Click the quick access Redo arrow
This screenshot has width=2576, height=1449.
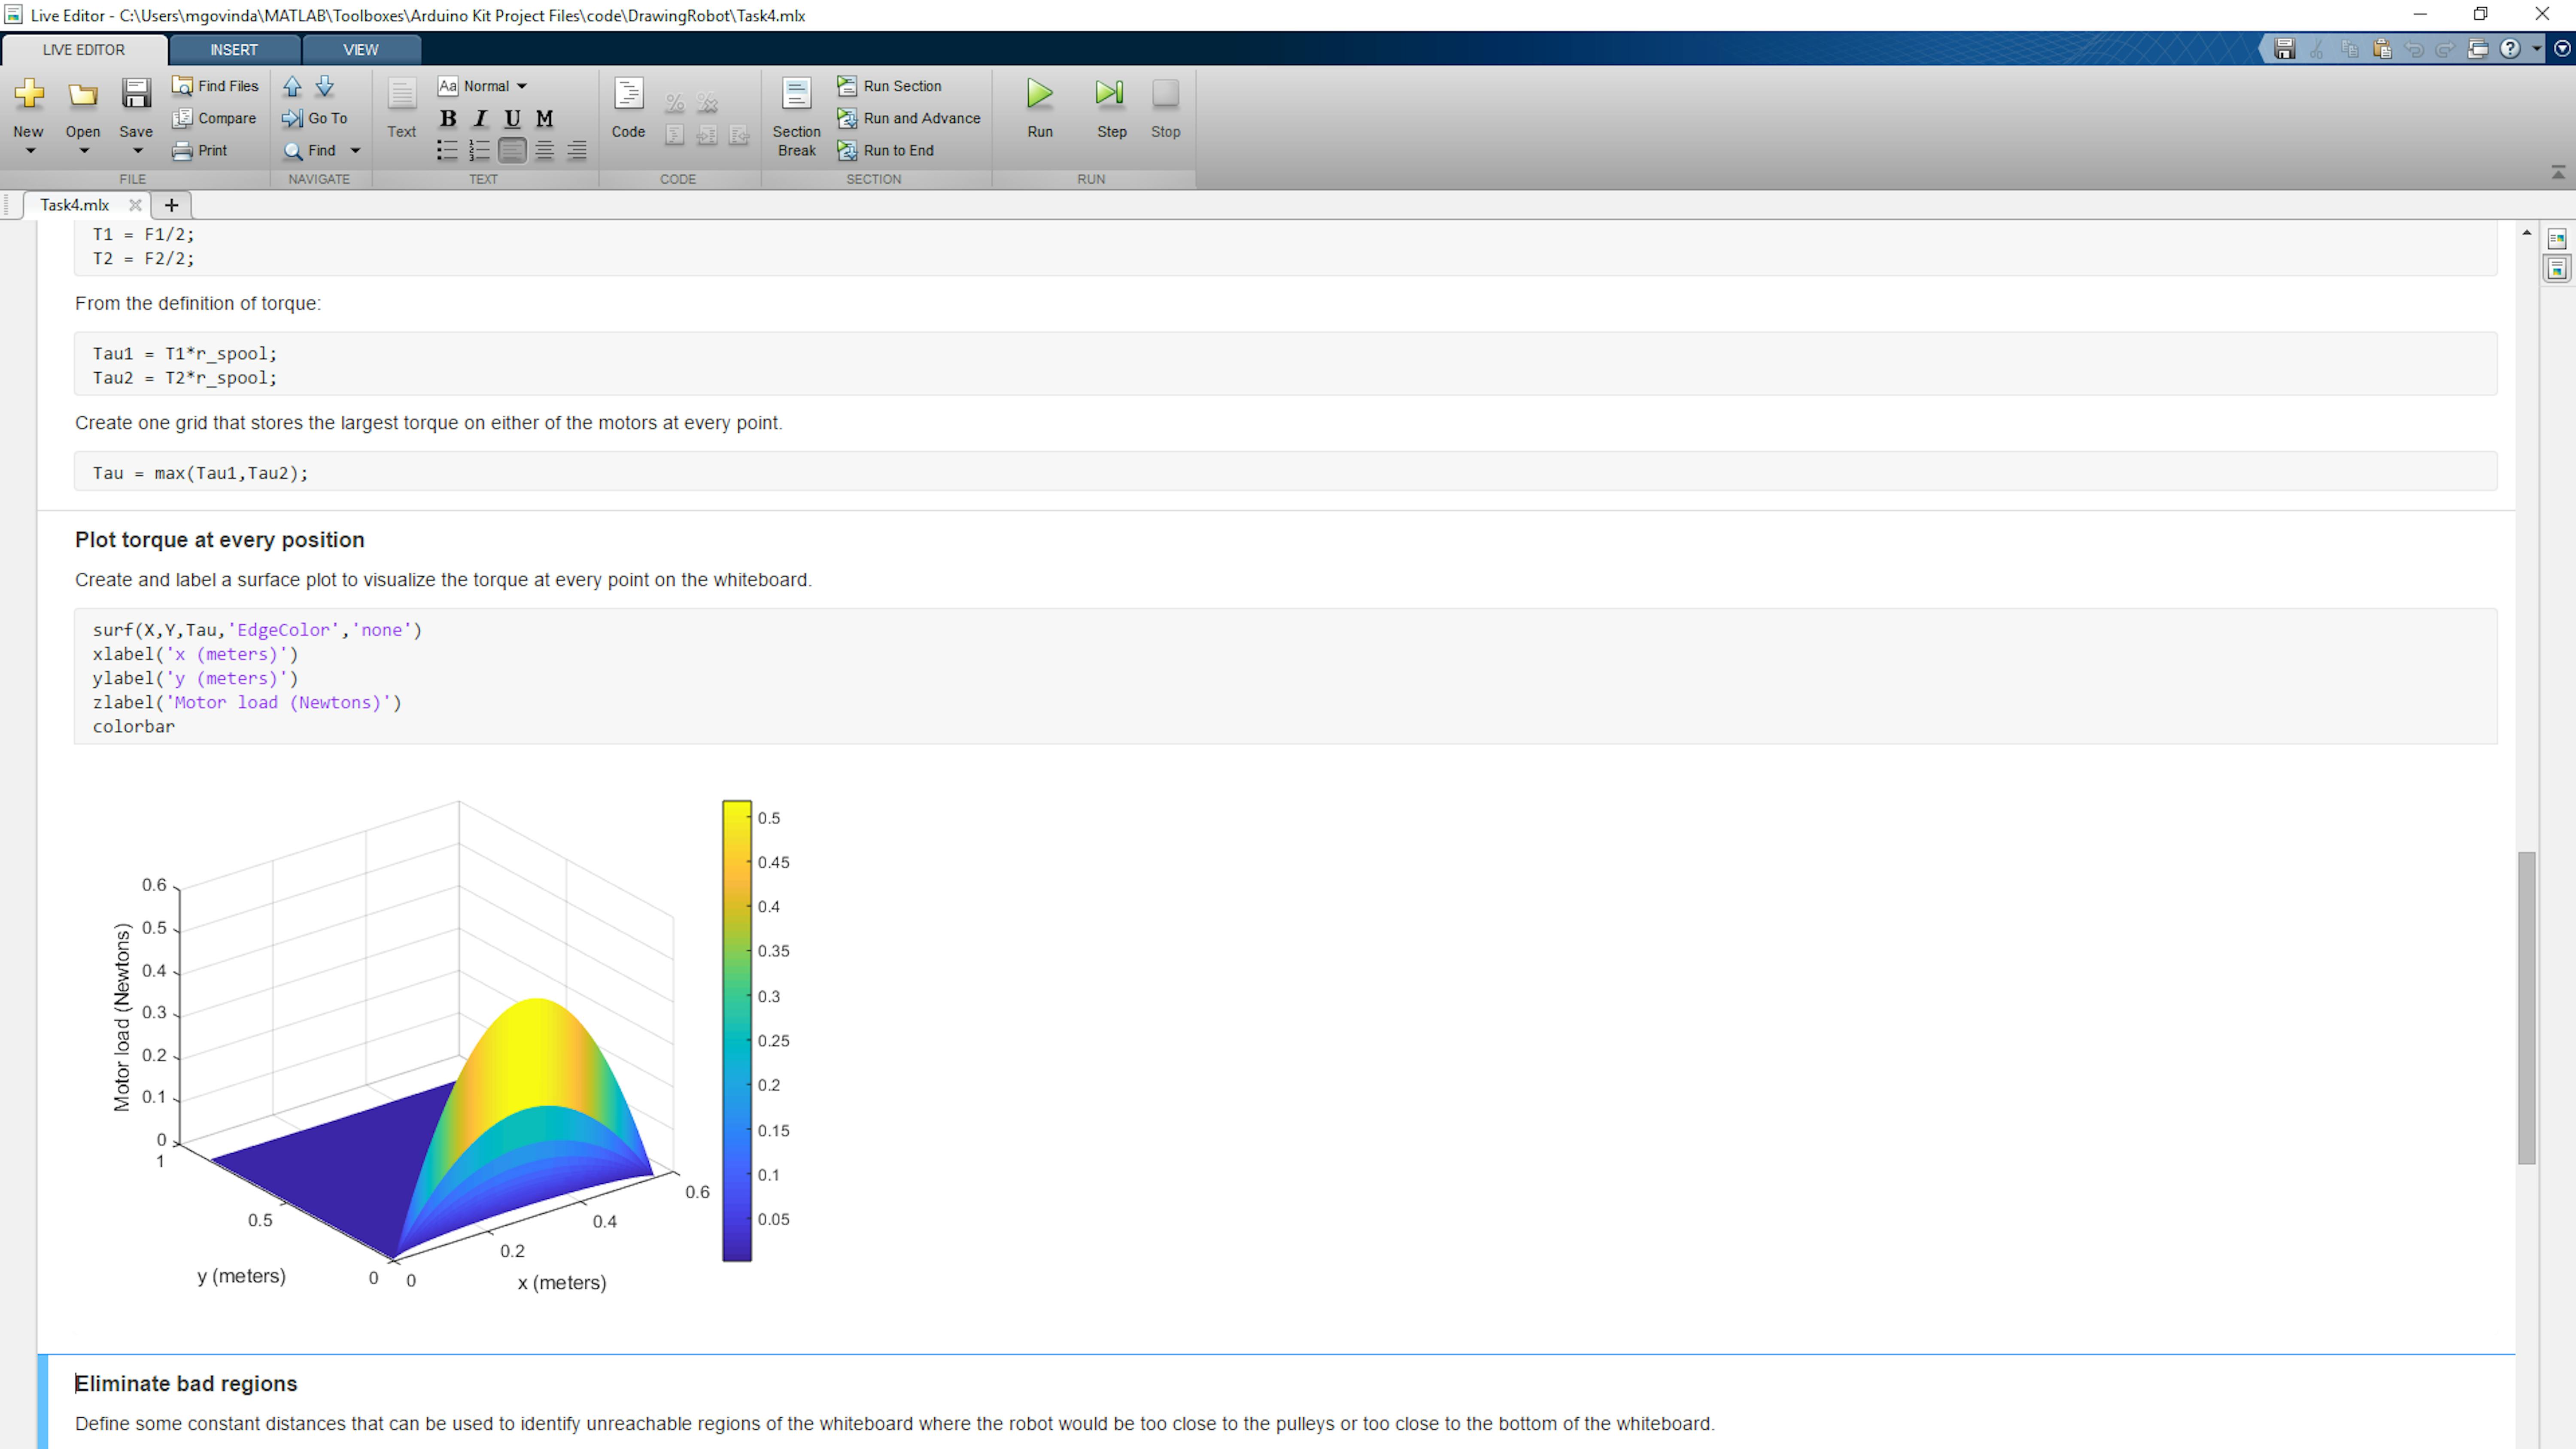point(2446,49)
